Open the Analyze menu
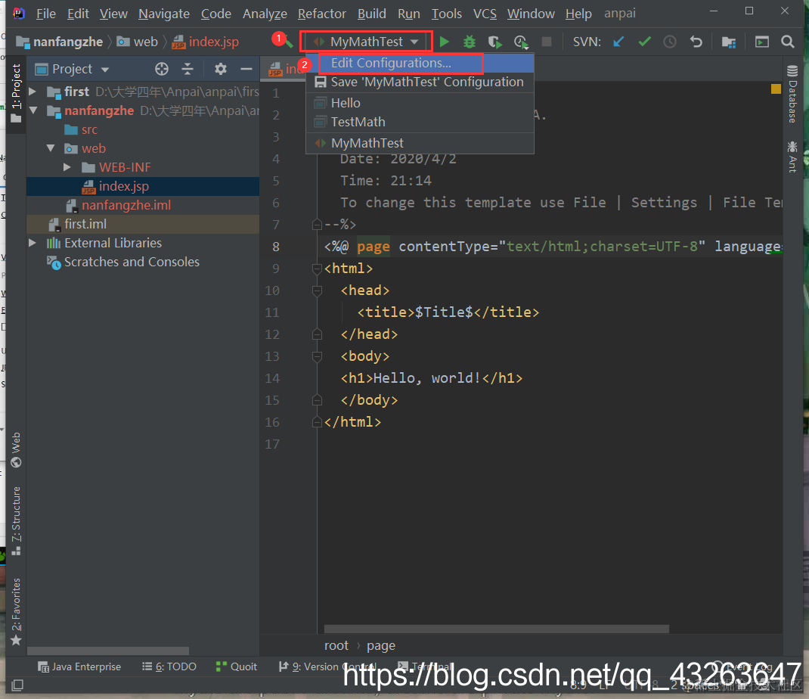Viewport: 809px width, 699px height. [265, 14]
